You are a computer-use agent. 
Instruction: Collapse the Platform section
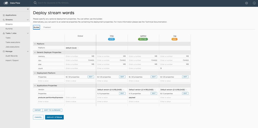(x=35, y=44)
